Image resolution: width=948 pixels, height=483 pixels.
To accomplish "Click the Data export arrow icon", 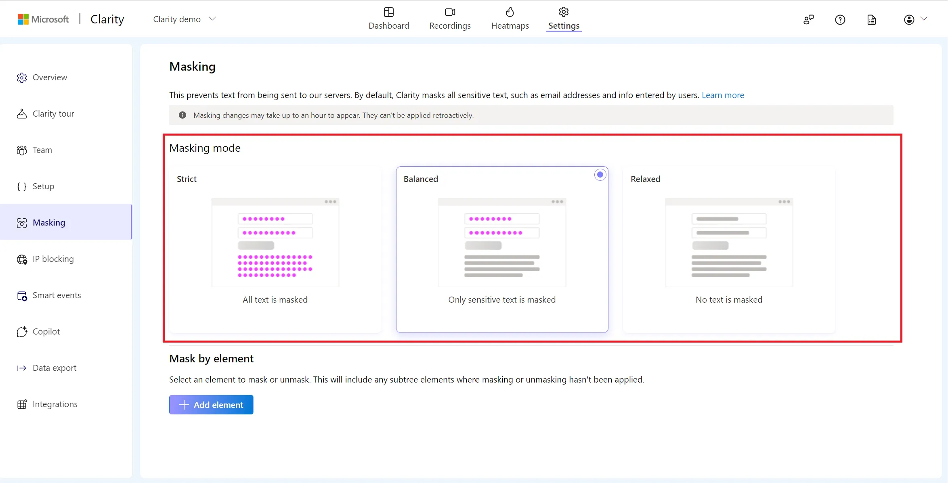I will [x=22, y=368].
